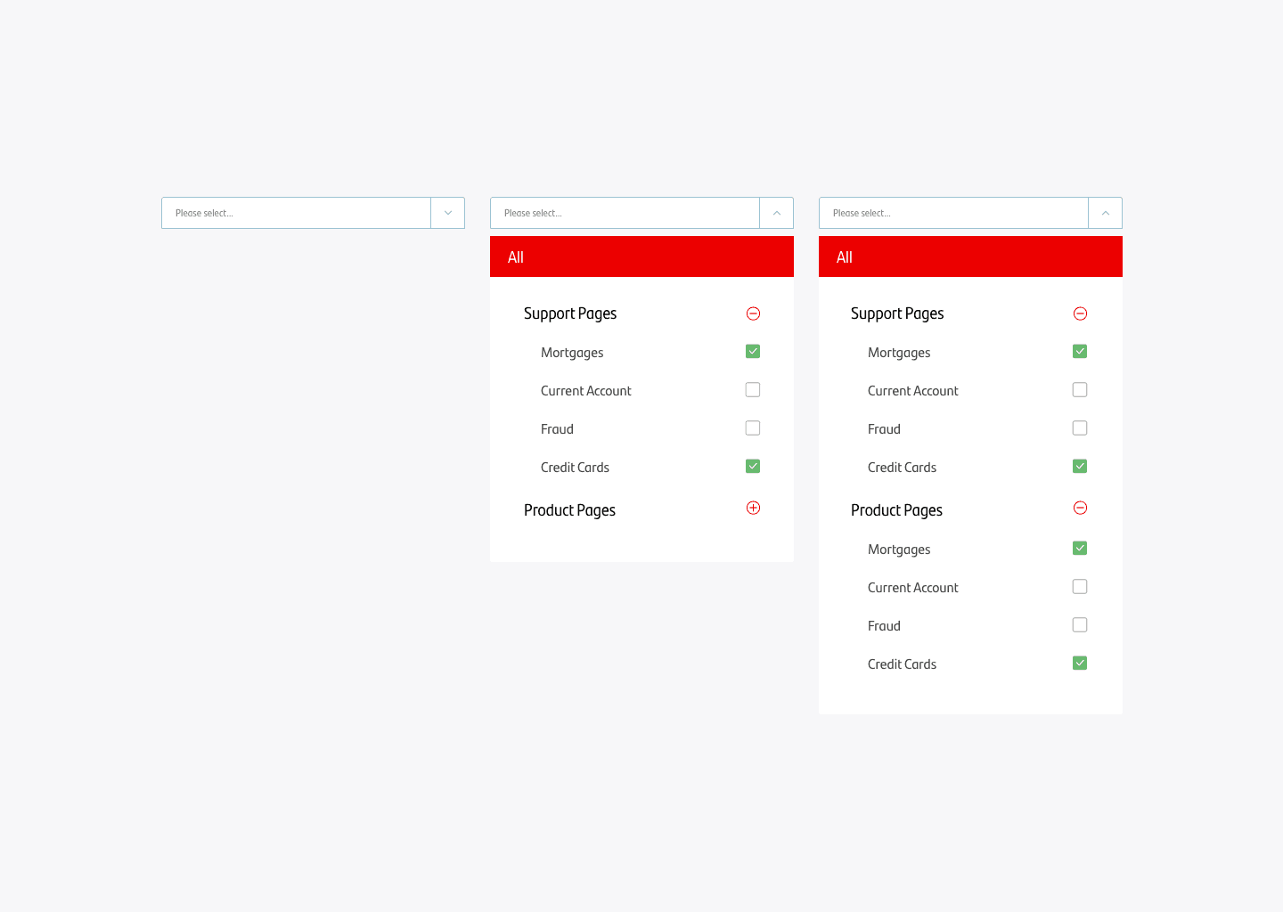Check Current Account under right panel Support Pages
1283x912 pixels.
click(x=1080, y=389)
